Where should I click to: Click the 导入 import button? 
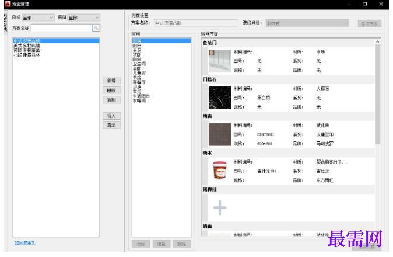[x=111, y=116]
